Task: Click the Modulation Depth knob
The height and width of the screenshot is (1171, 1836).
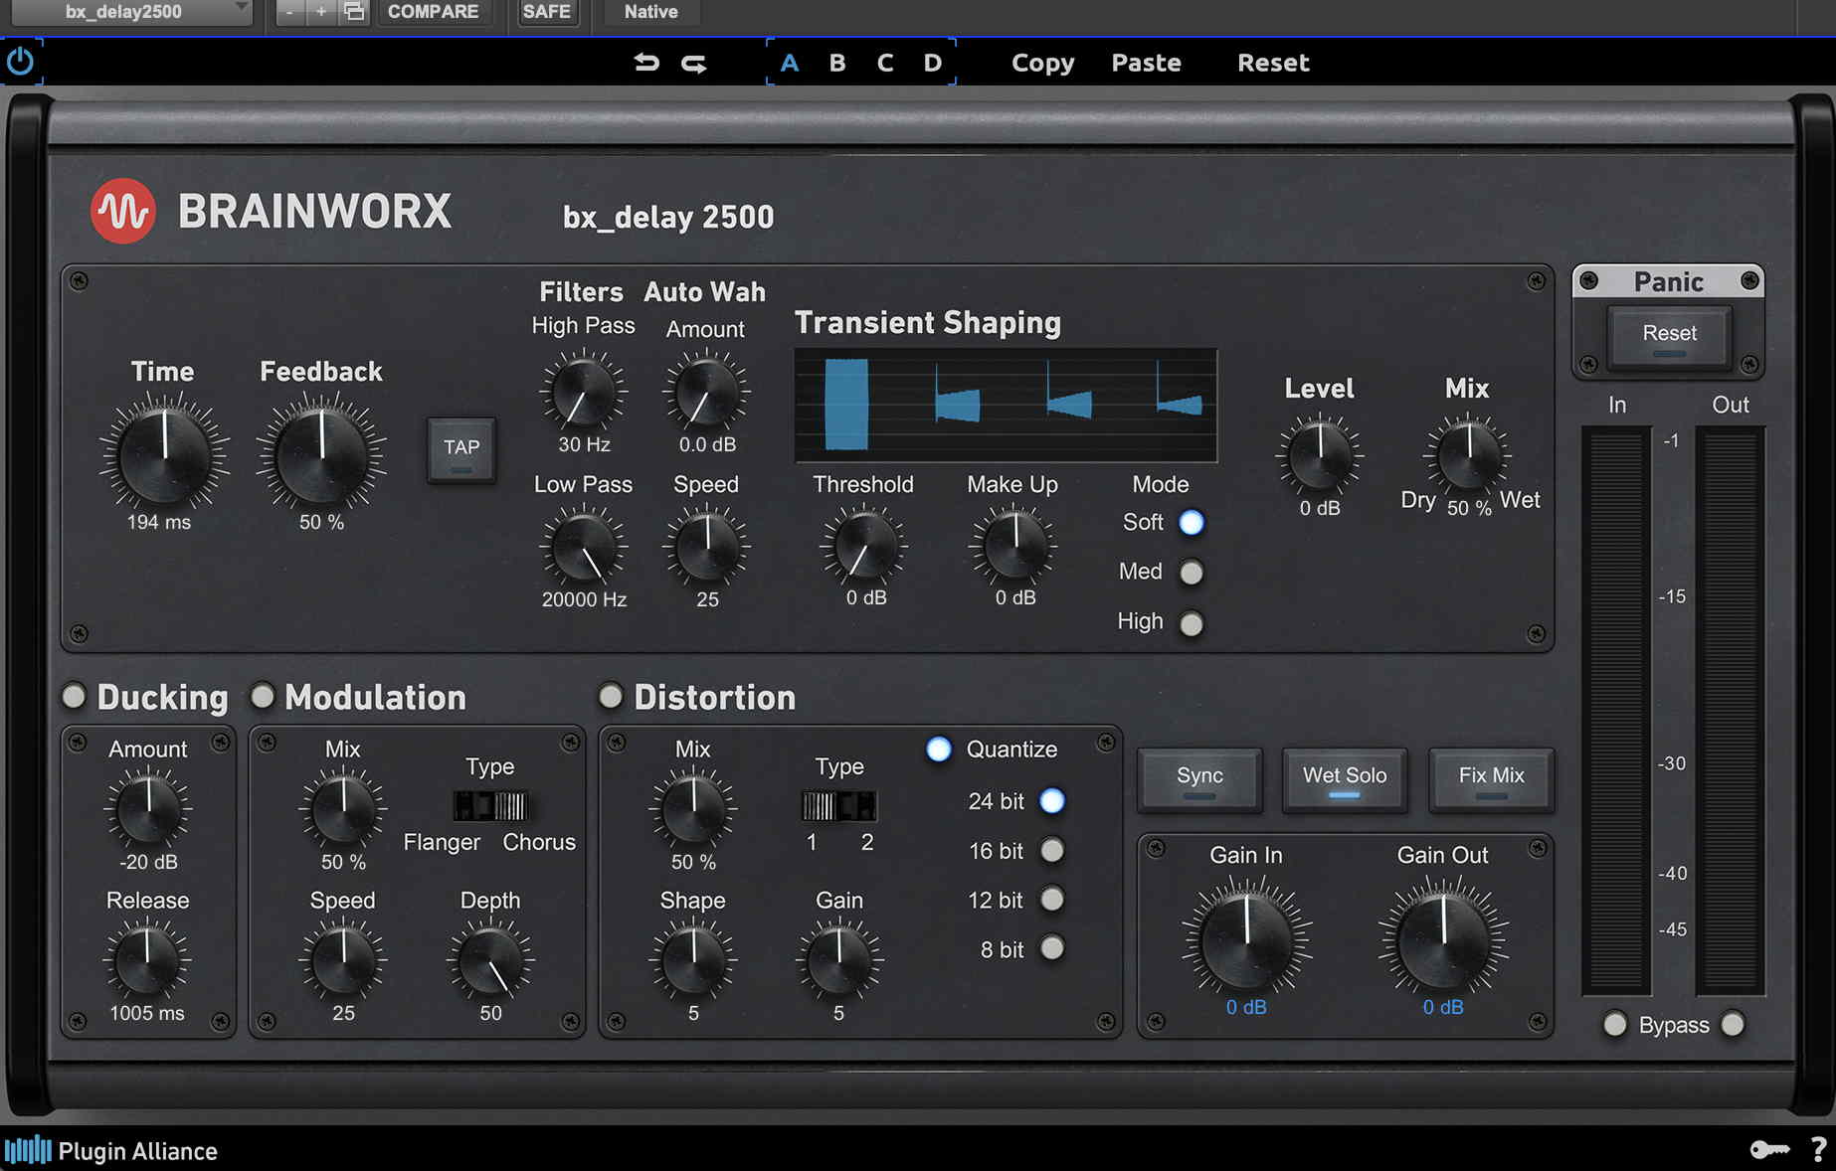Action: pyautogui.click(x=490, y=961)
